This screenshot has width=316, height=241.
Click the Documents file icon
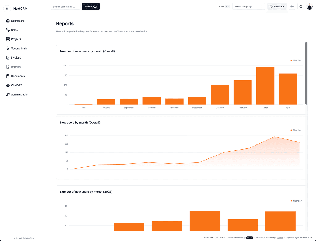(x=8, y=76)
